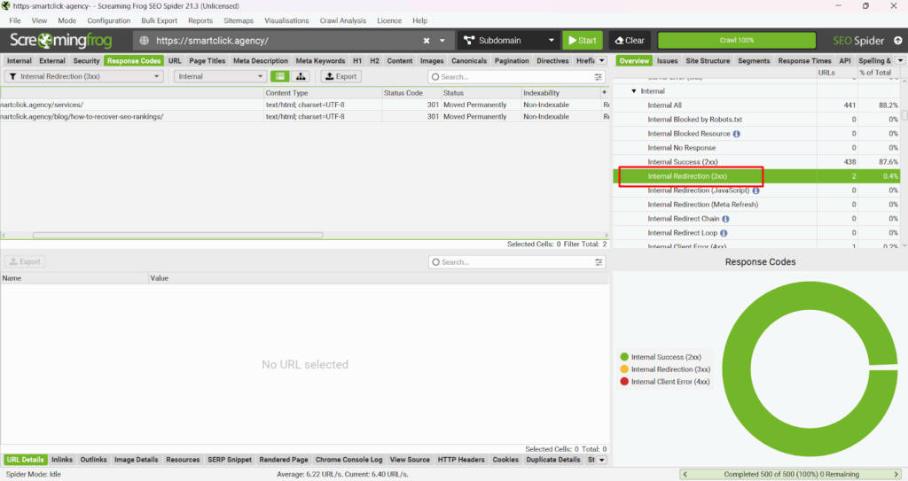Click info icon for Internal Redirection (JavaScript)
Screen dimensions: 908x481
[755, 190]
